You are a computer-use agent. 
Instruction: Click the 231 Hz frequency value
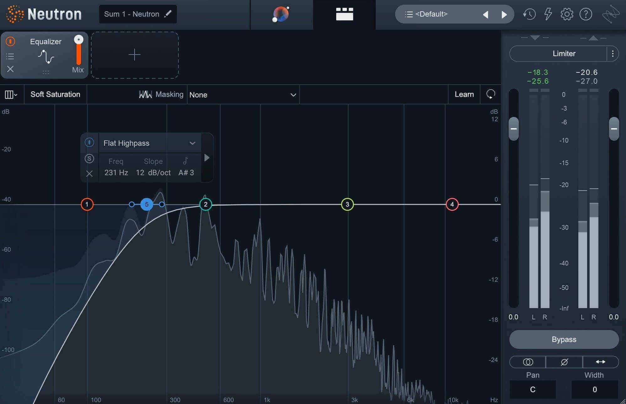coord(116,173)
